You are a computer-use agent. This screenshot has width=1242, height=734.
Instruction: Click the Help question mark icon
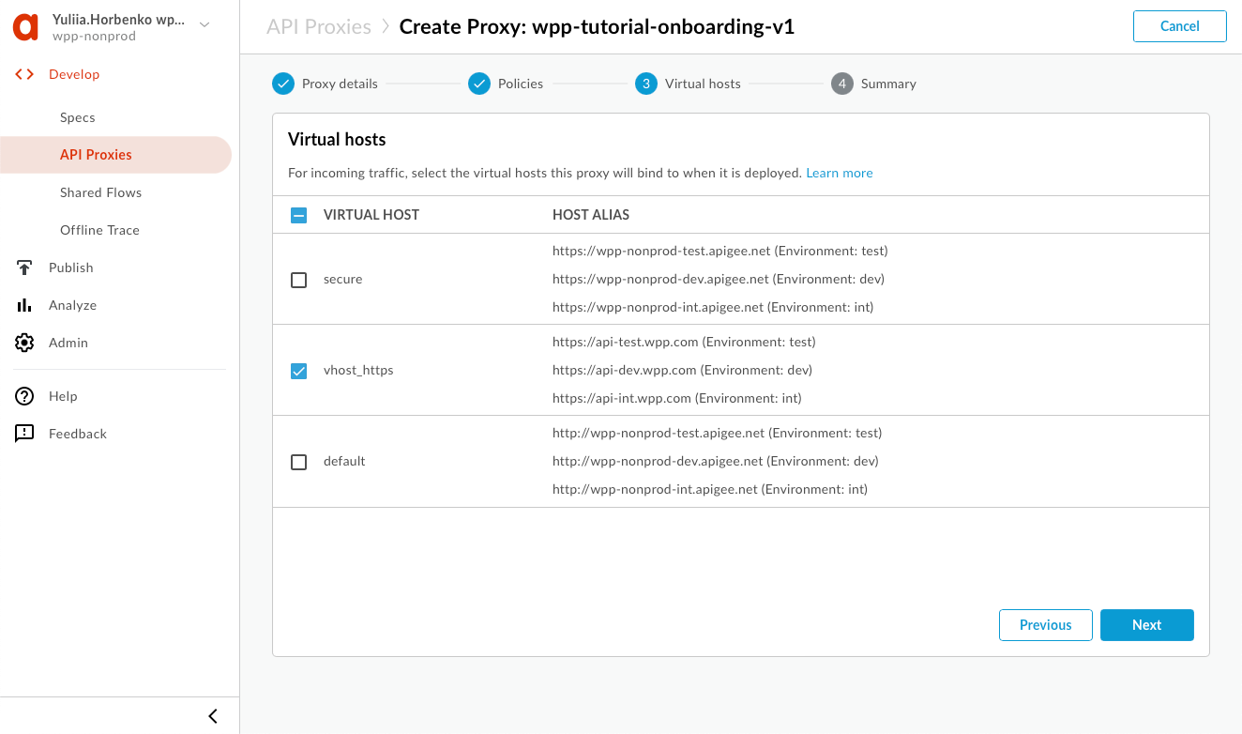coord(24,396)
